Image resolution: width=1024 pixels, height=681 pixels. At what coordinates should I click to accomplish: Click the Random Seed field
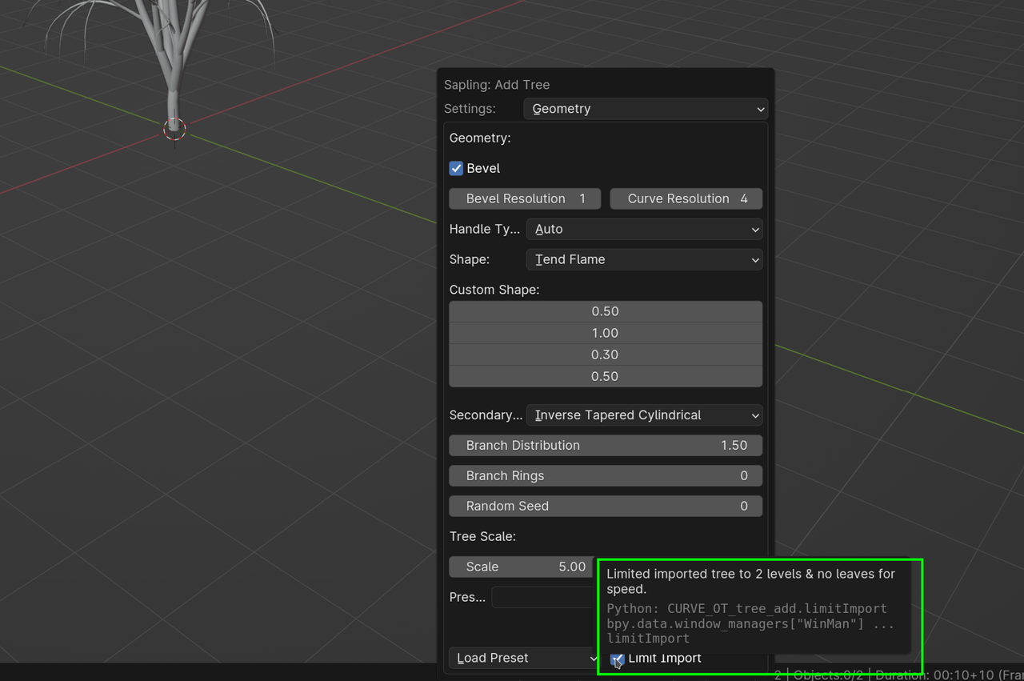point(606,507)
